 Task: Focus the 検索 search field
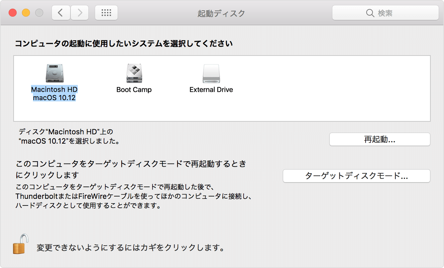point(386,13)
